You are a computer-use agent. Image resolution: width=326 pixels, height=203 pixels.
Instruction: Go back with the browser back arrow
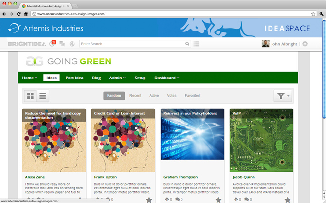[x=4, y=14]
